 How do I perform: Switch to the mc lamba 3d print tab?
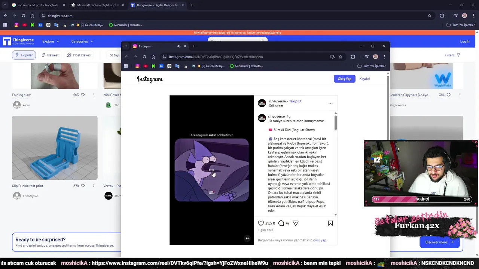[38, 5]
